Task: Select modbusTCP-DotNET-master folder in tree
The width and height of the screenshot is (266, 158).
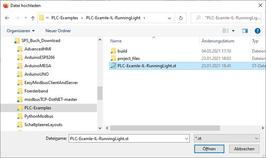Action: pyautogui.click(x=51, y=99)
